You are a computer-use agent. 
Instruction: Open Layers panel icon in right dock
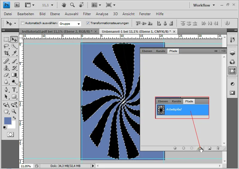[232, 53]
